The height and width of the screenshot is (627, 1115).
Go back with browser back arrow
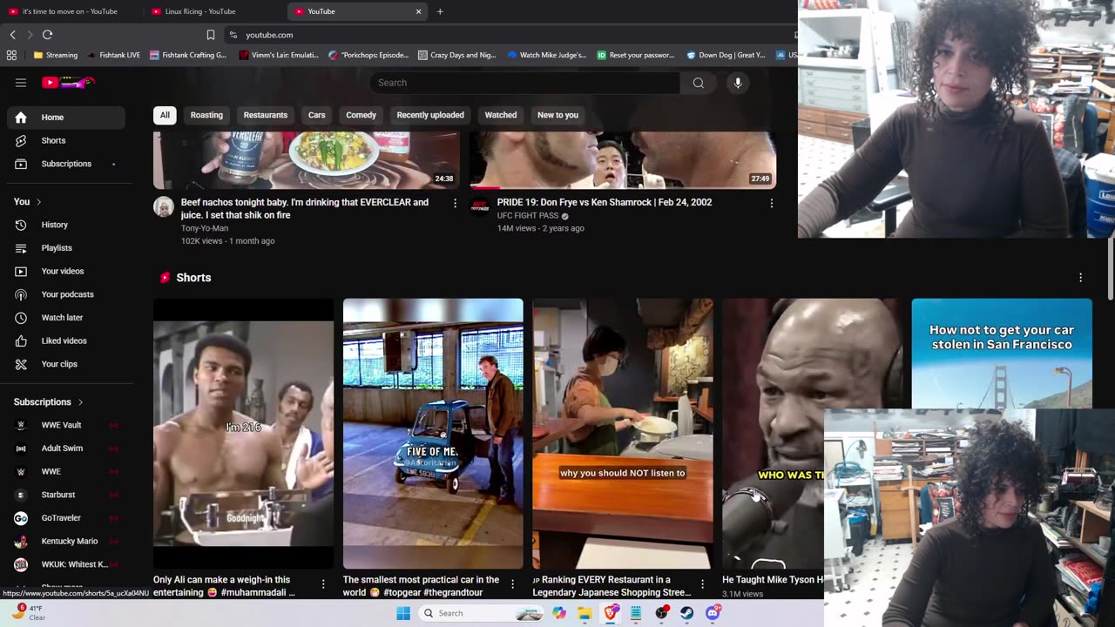pos(12,35)
